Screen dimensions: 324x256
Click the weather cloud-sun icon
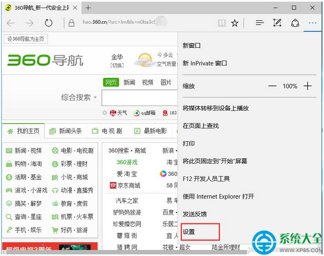[145, 60]
